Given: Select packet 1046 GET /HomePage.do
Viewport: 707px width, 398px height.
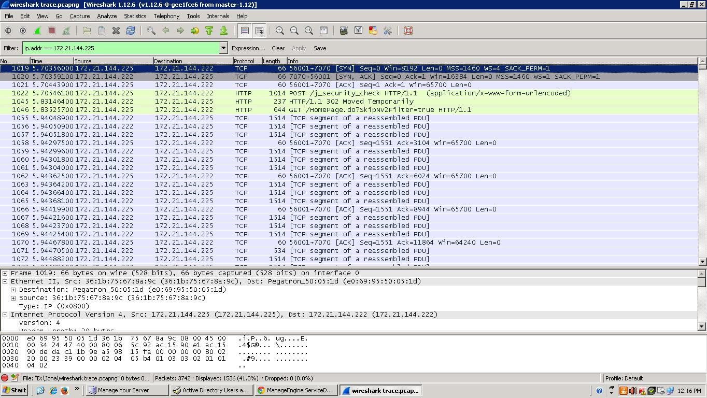Looking at the screenshot, I should pyautogui.click(x=349, y=110).
